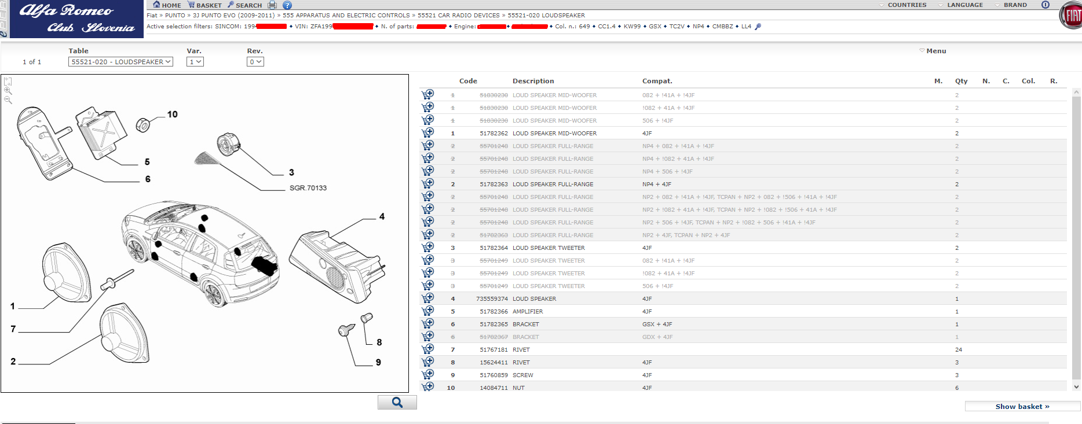The height and width of the screenshot is (424, 1082).
Task: Open help question mark icon
Action: pos(287,5)
